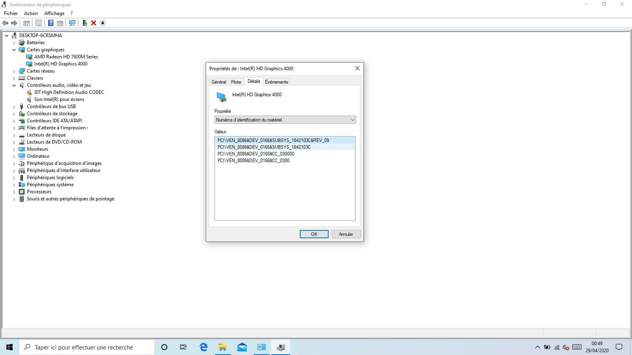Collapse Contrôleurs audio, vidéo et jeu
632x355 pixels.
coord(14,85)
